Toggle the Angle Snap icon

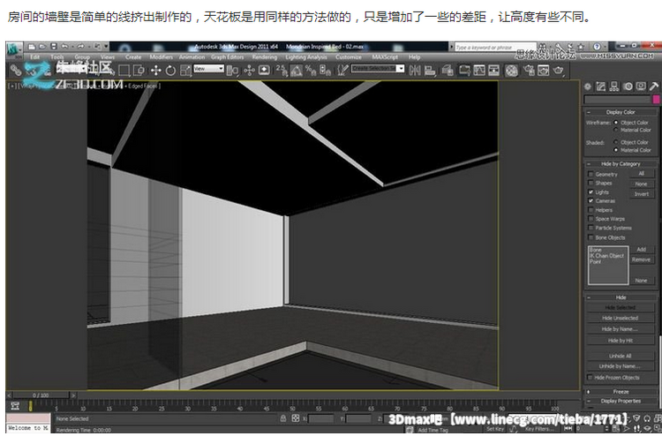(x=297, y=71)
